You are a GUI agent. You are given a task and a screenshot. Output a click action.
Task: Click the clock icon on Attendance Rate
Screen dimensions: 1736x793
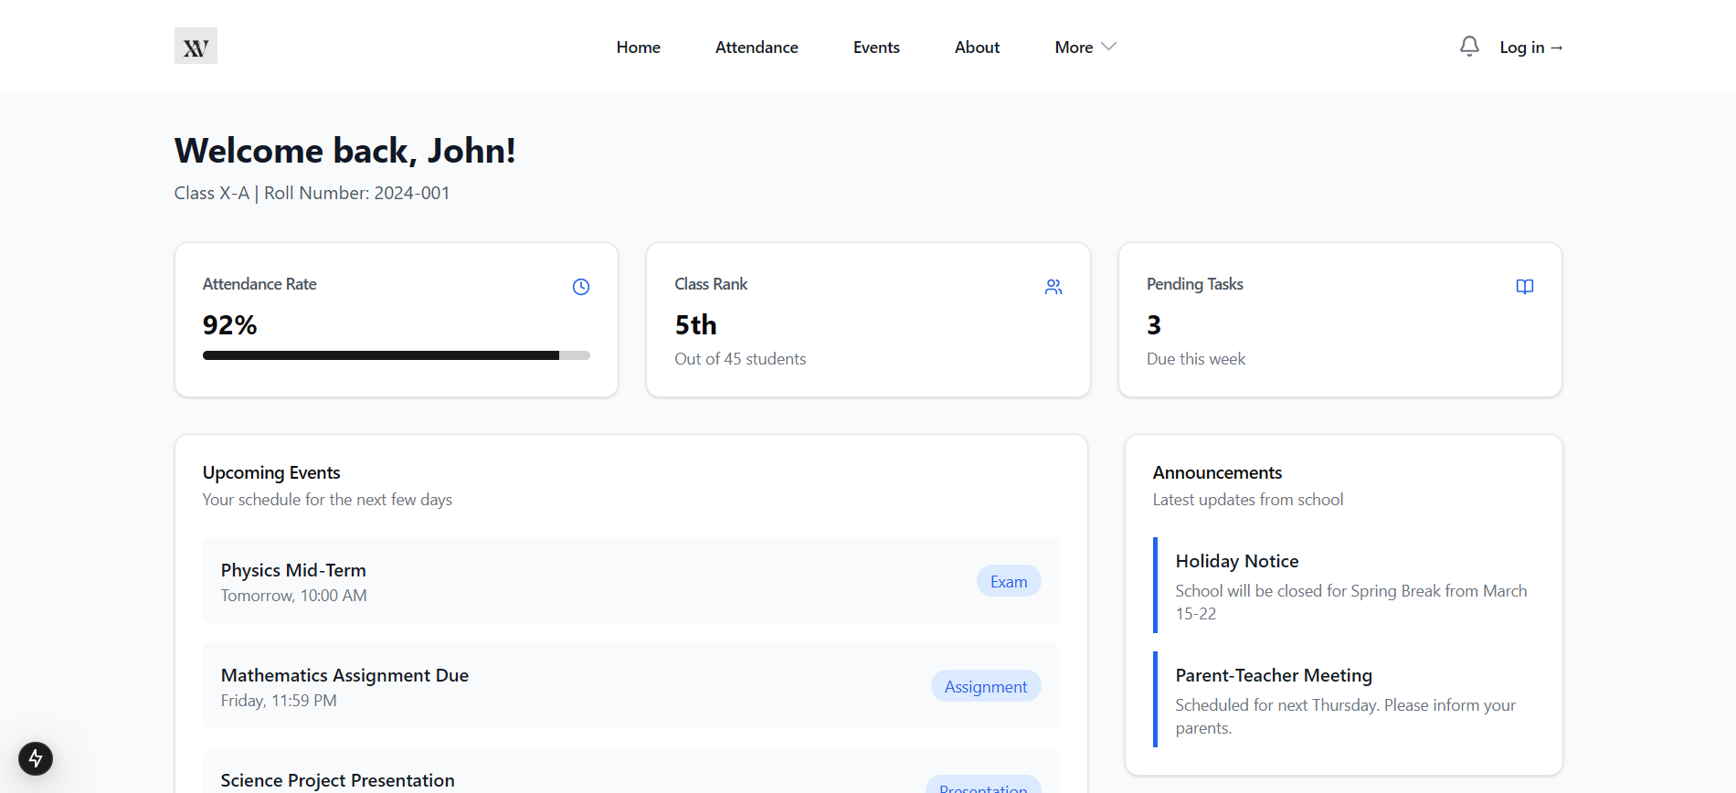pyautogui.click(x=581, y=287)
